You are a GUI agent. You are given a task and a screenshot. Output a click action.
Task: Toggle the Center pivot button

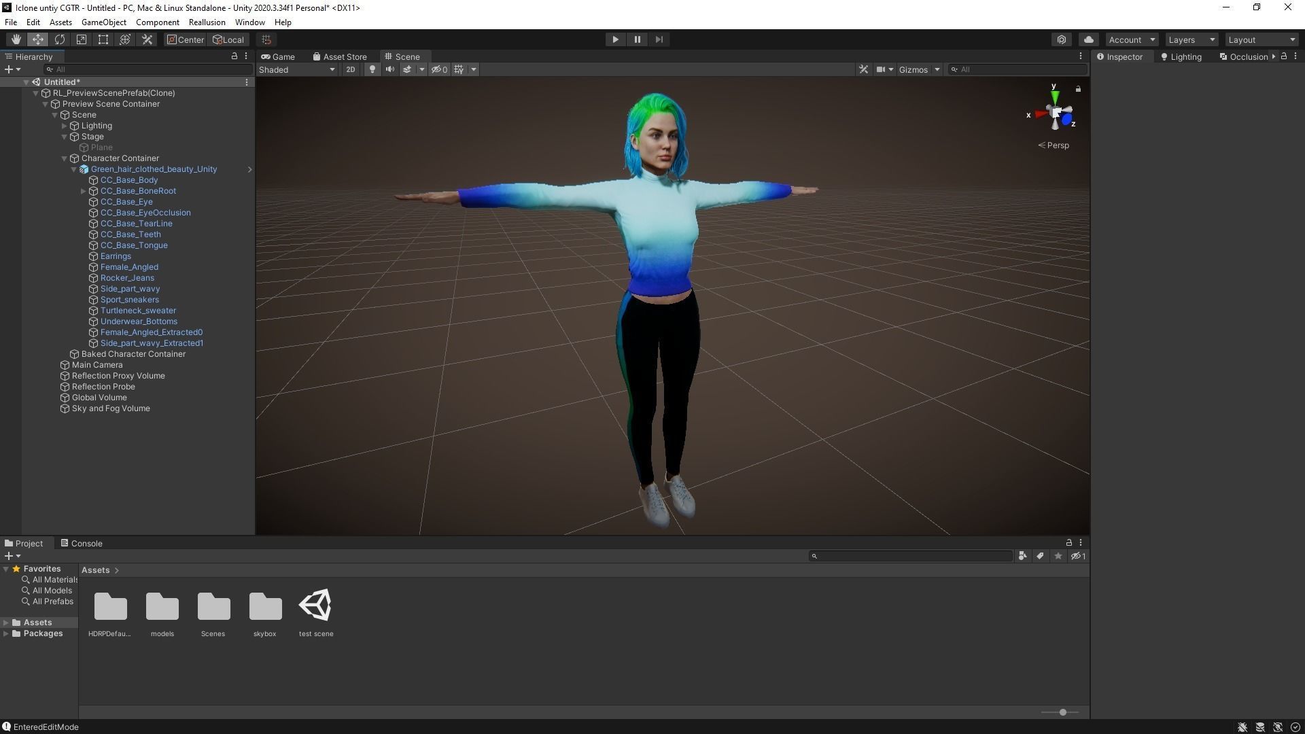pos(185,39)
